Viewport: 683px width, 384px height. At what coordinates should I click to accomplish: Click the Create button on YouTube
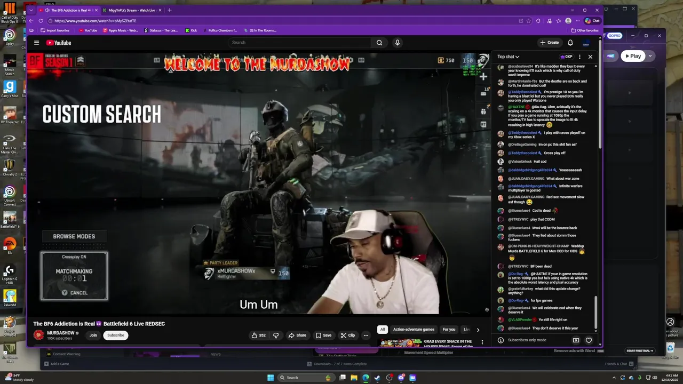tap(550, 43)
